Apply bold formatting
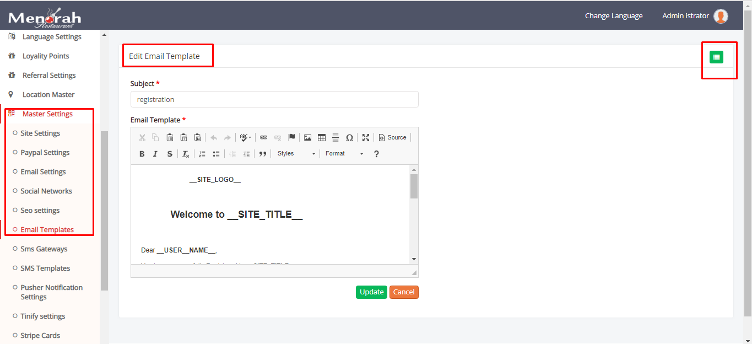 coord(142,154)
